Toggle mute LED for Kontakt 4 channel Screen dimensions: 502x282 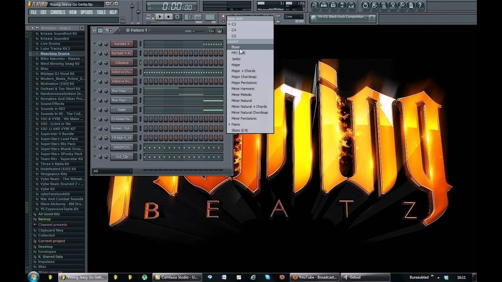tap(95, 44)
